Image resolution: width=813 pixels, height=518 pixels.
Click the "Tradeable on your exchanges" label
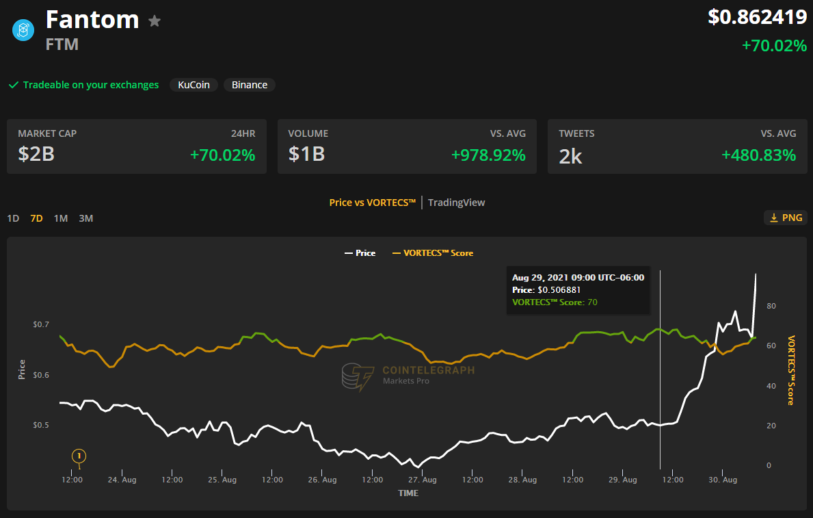point(91,85)
